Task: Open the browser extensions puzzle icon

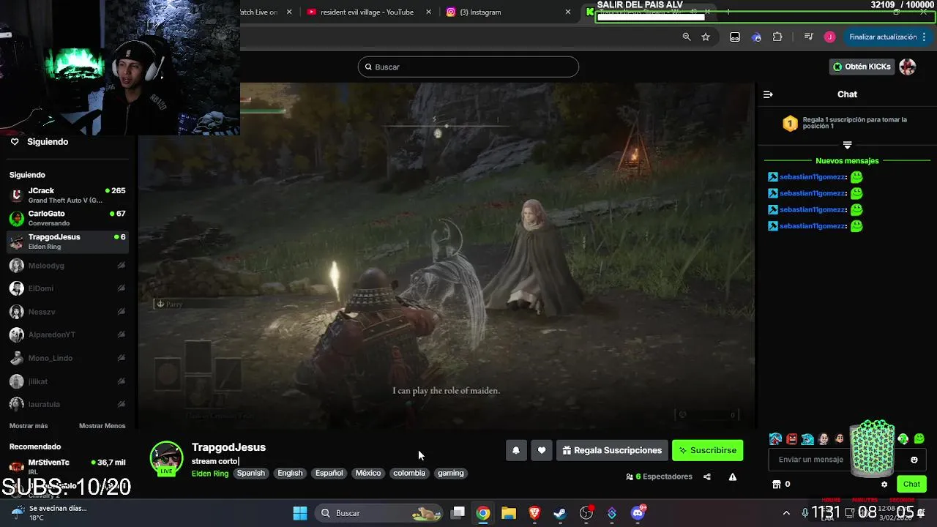Action: [x=777, y=37]
